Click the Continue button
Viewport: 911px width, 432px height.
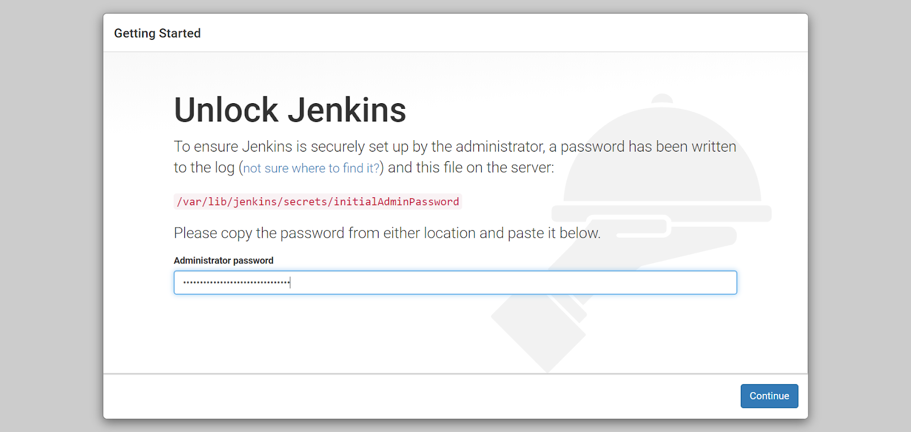[769, 396]
